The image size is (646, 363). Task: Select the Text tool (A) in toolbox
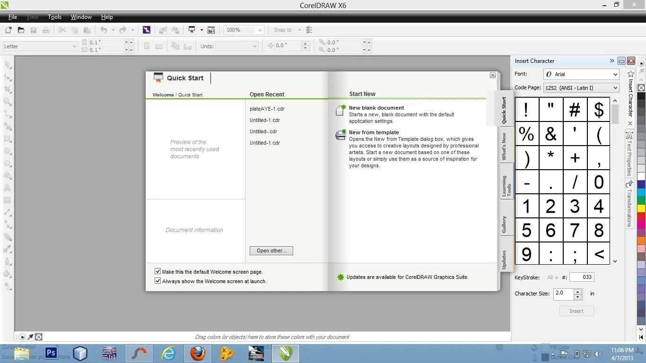[x=8, y=188]
